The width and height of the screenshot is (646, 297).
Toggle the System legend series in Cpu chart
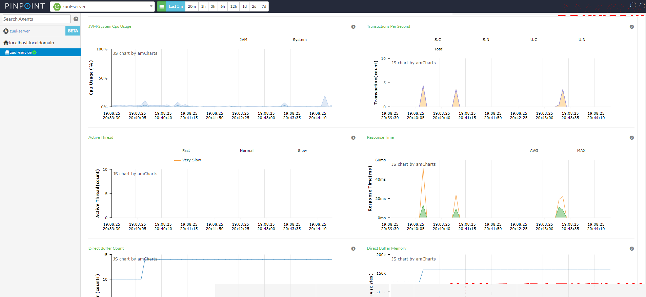[x=296, y=40]
